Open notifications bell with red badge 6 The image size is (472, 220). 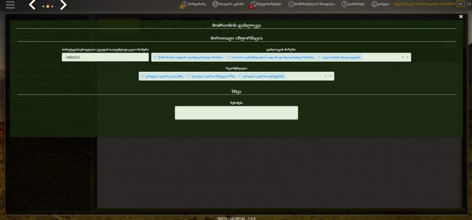click(266, 4)
